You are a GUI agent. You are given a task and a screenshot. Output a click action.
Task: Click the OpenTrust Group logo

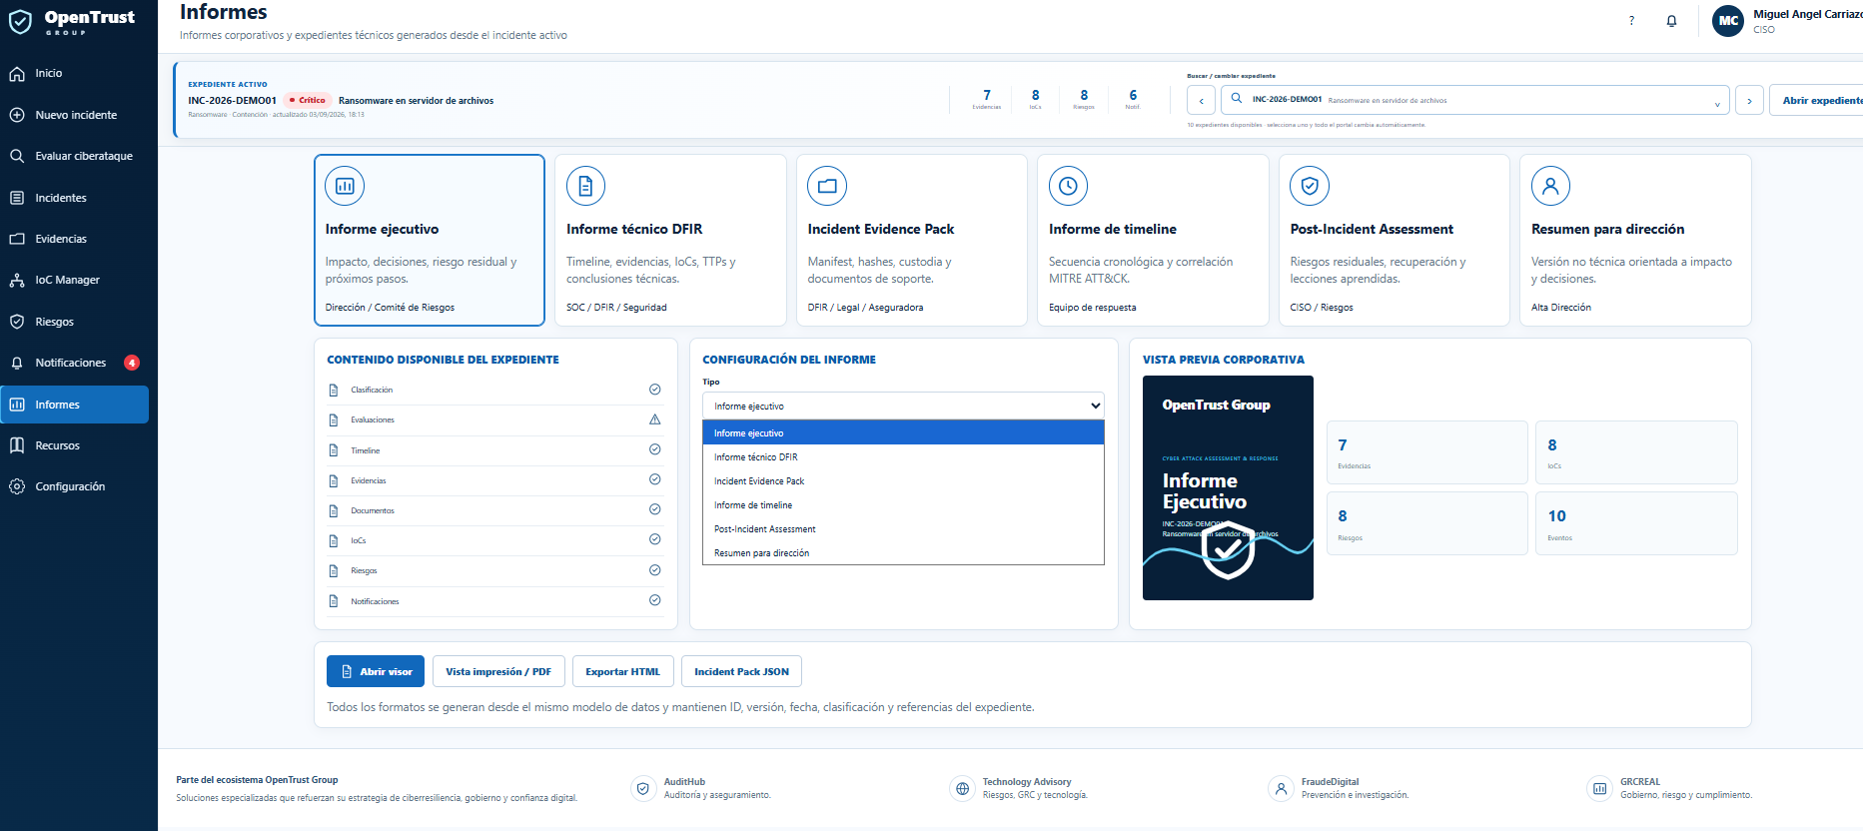[x=72, y=21]
